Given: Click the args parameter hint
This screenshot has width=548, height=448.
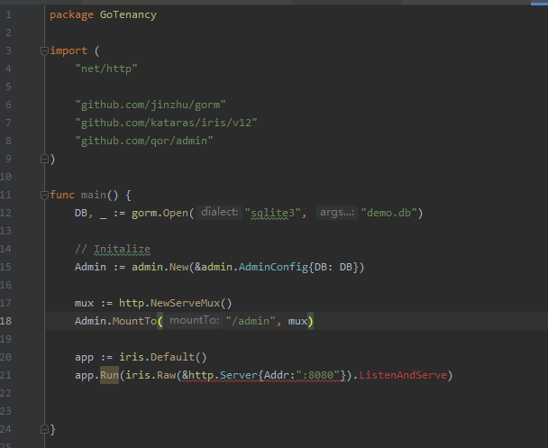Looking at the screenshot, I should (x=337, y=212).
